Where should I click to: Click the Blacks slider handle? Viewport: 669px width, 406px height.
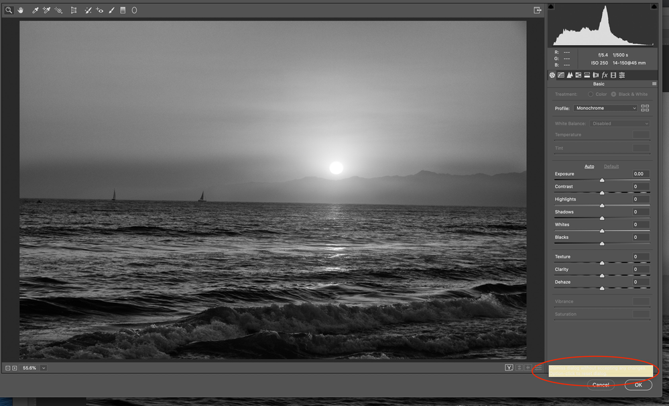pyautogui.click(x=602, y=244)
